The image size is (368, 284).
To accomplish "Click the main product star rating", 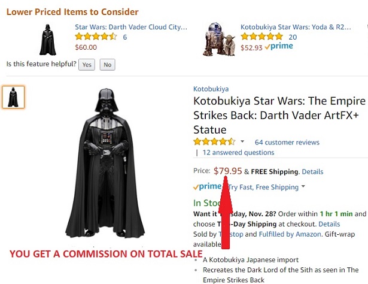I will click(214, 141).
